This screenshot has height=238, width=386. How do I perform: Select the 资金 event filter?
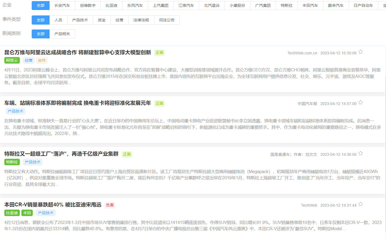(102, 20)
